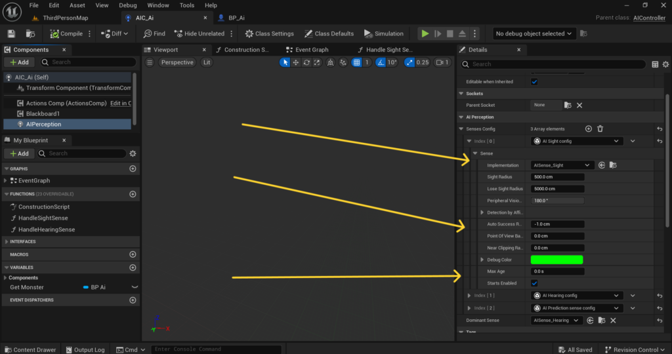Open My Blueprint settings gear icon
The image size is (672, 354).
tap(133, 153)
